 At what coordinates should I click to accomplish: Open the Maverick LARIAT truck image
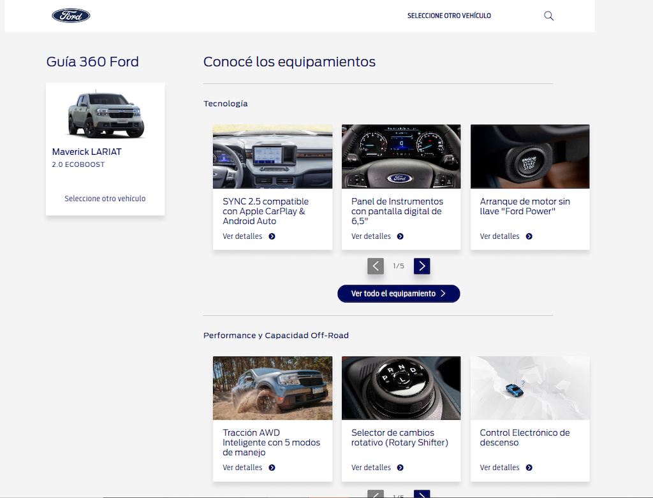point(105,115)
